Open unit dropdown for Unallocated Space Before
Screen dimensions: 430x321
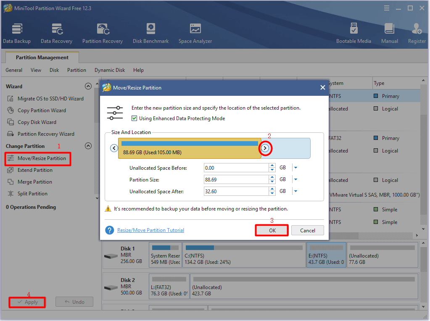(295, 168)
